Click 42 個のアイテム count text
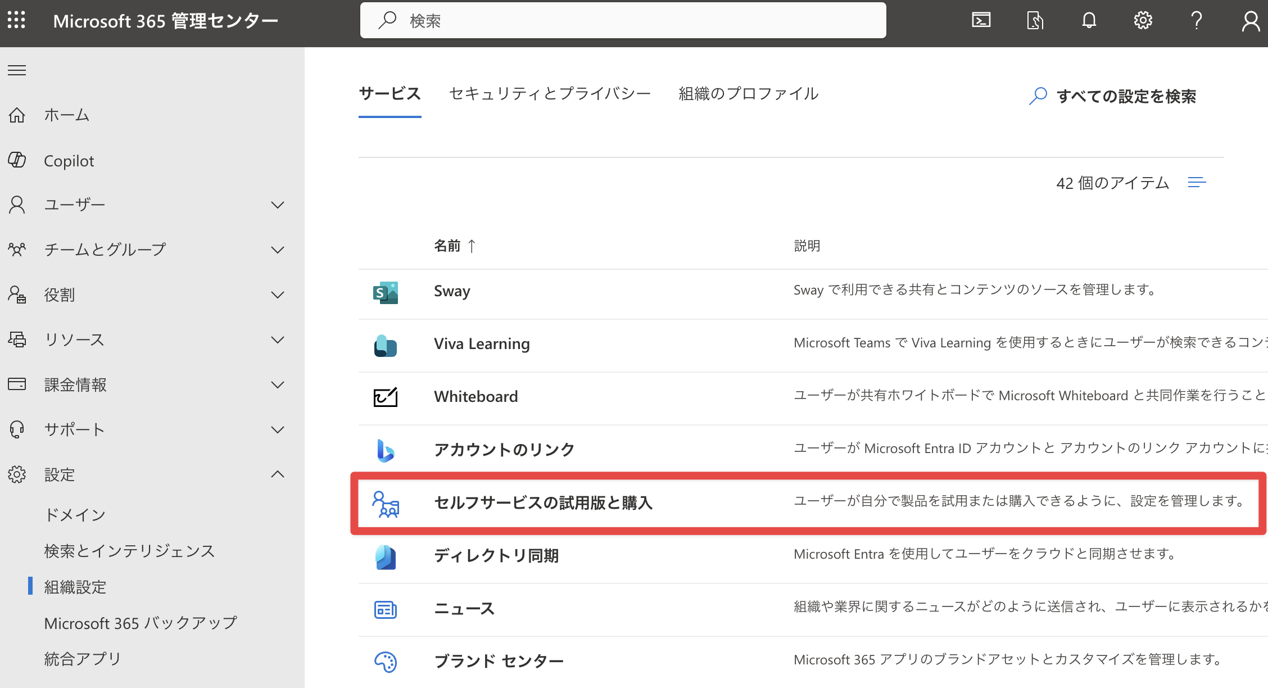The image size is (1268, 688). [1112, 183]
